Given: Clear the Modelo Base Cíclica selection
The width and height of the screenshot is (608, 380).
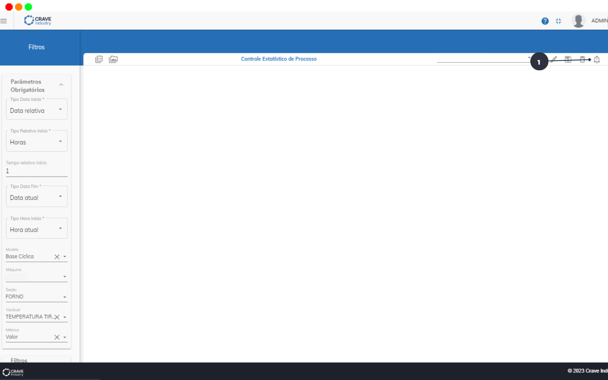Looking at the screenshot, I should (57, 257).
